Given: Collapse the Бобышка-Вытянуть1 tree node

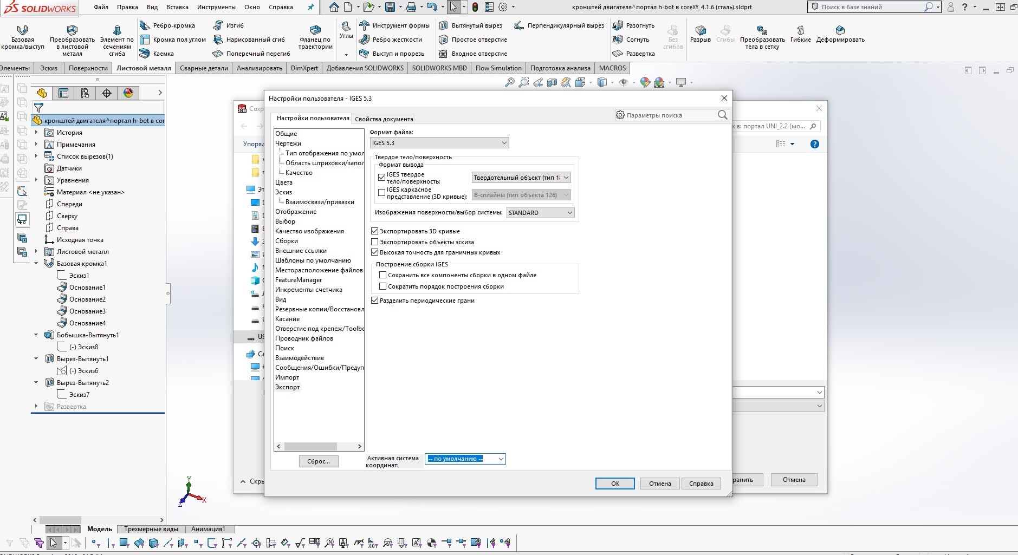Looking at the screenshot, I should tap(36, 335).
